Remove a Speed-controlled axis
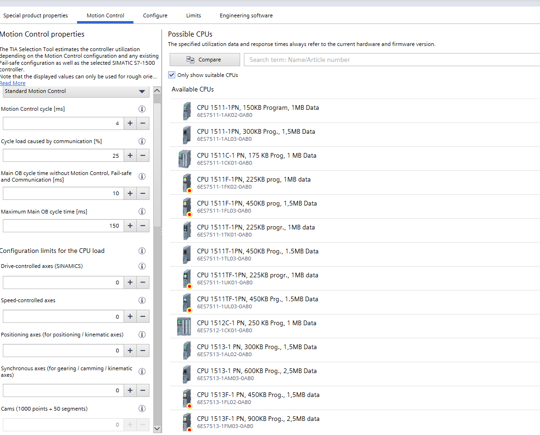 [142, 316]
